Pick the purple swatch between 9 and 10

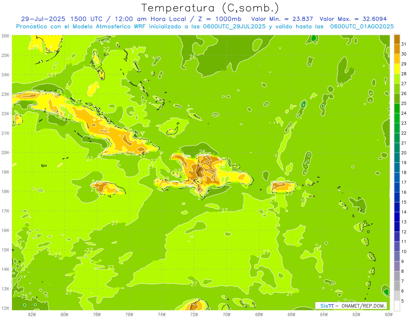[397, 256]
